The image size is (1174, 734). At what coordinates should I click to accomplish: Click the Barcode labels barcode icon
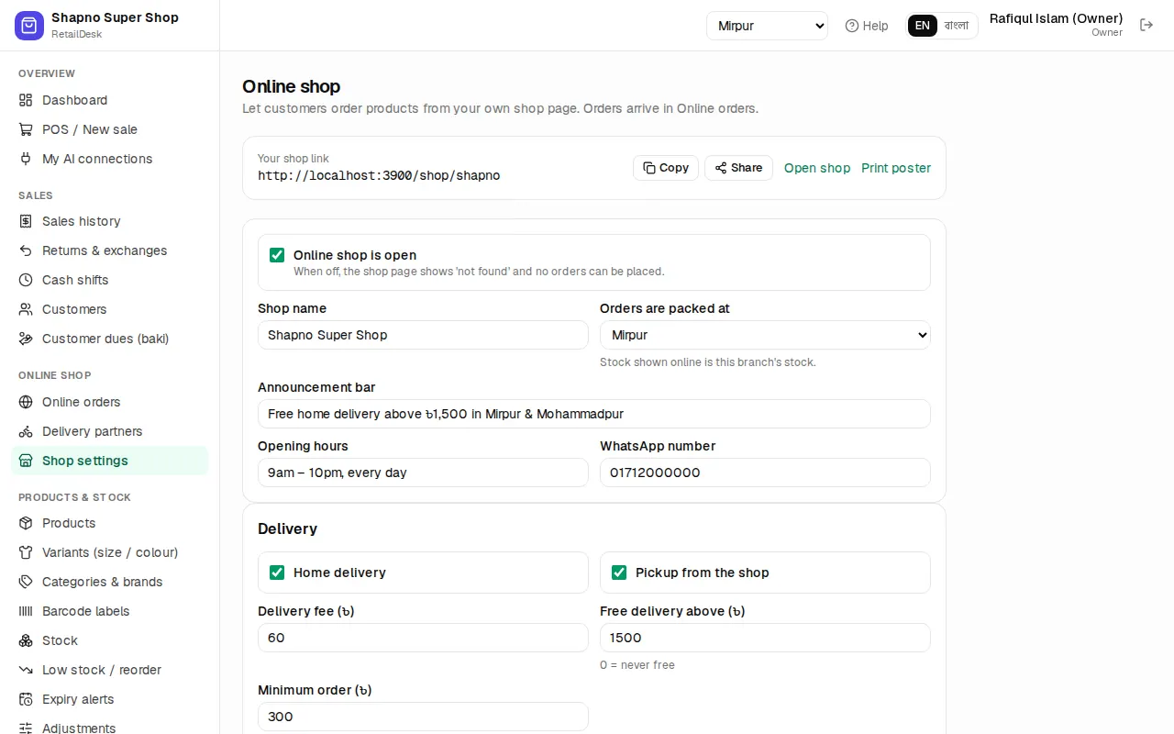(x=26, y=611)
